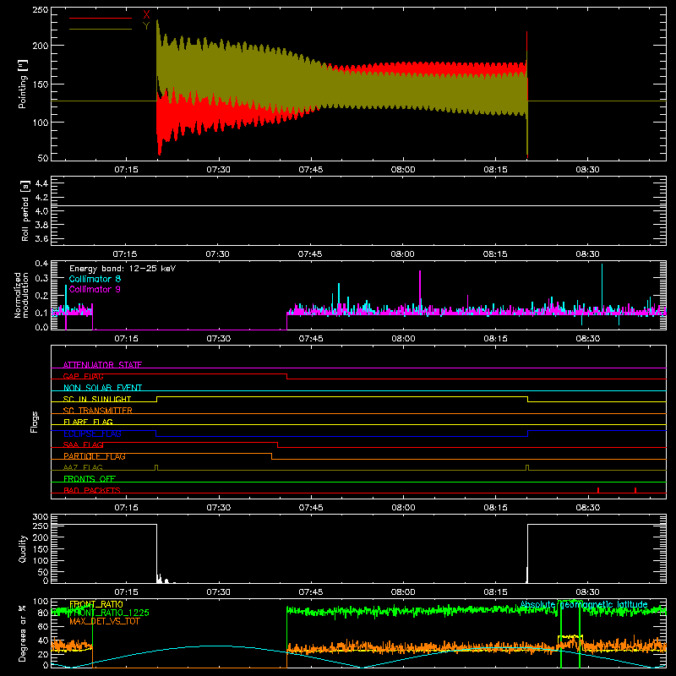Click the 'Normalized modulation' axis title

22,295
